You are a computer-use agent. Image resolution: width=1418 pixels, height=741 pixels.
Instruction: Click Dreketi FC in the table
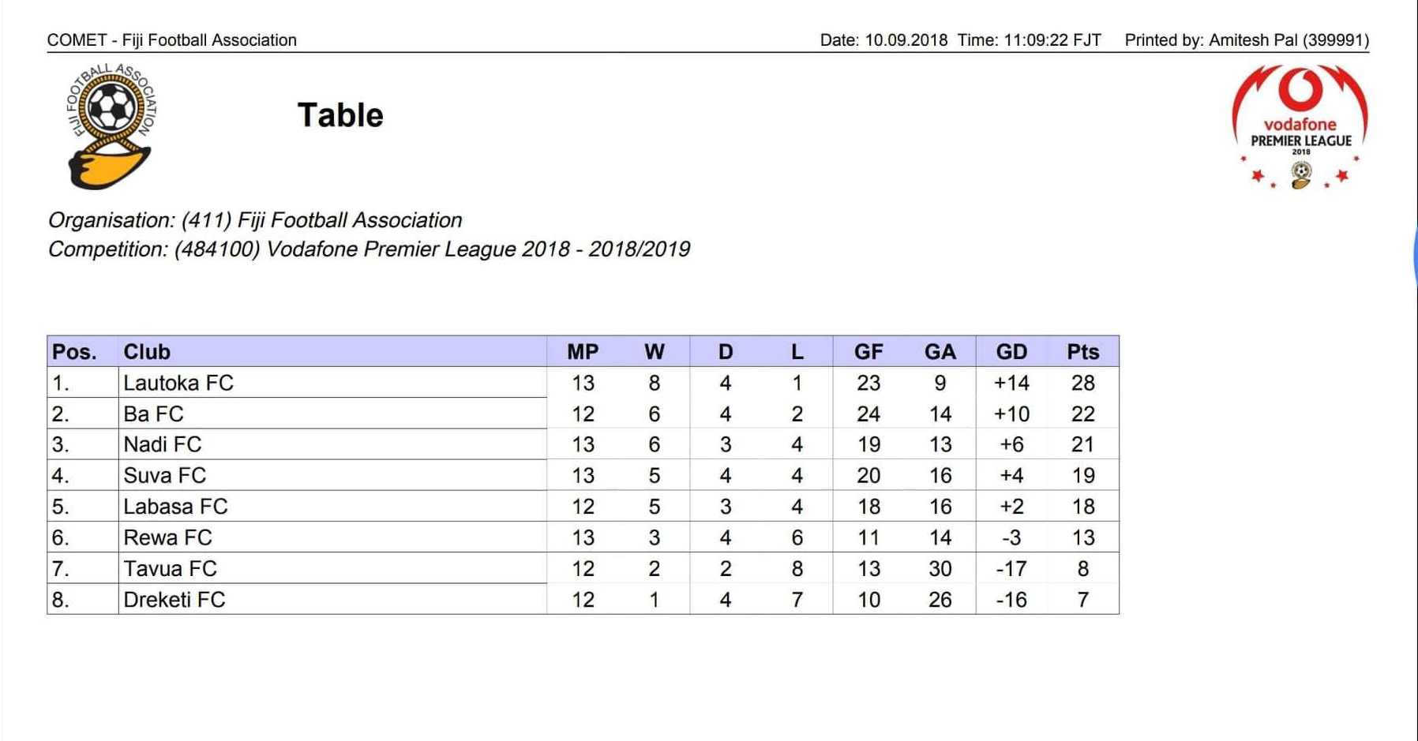coord(174,600)
